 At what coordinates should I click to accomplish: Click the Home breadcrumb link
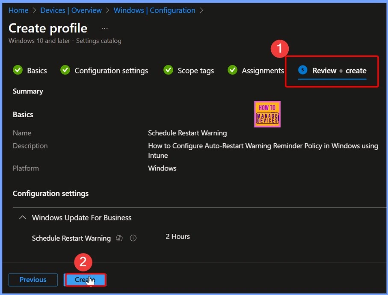(18, 10)
